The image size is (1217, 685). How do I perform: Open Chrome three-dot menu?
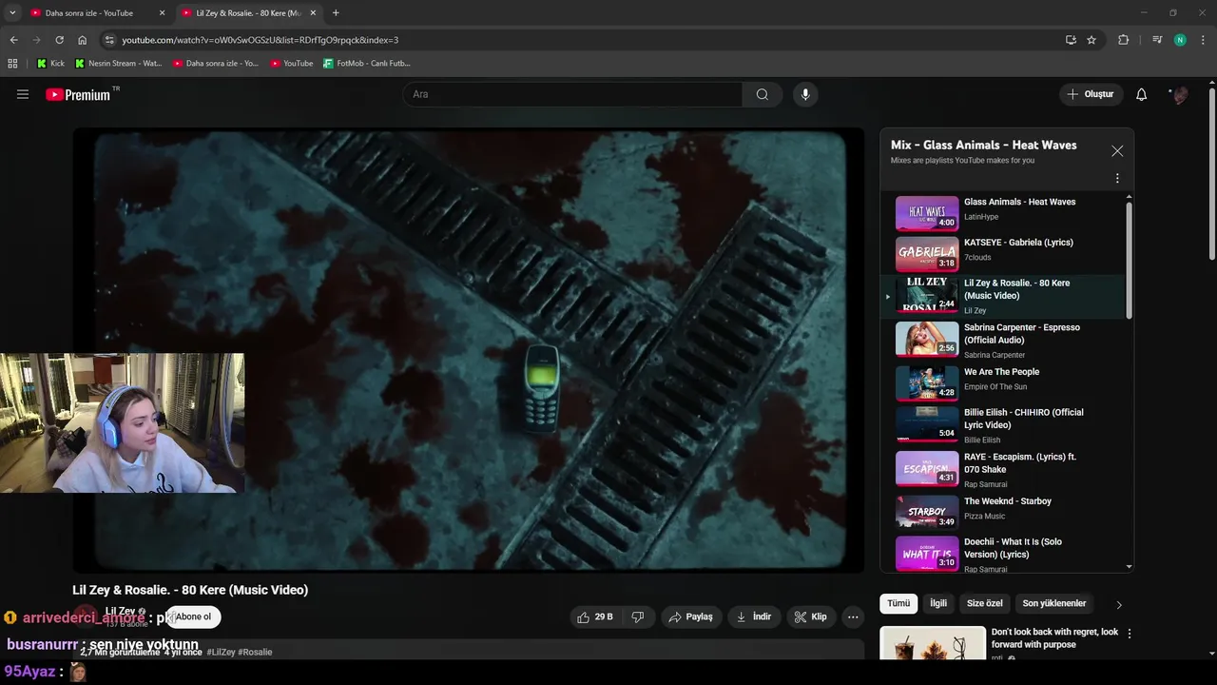pos(1204,40)
